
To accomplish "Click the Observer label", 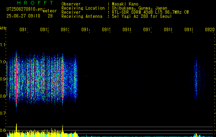I will point(71,4).
